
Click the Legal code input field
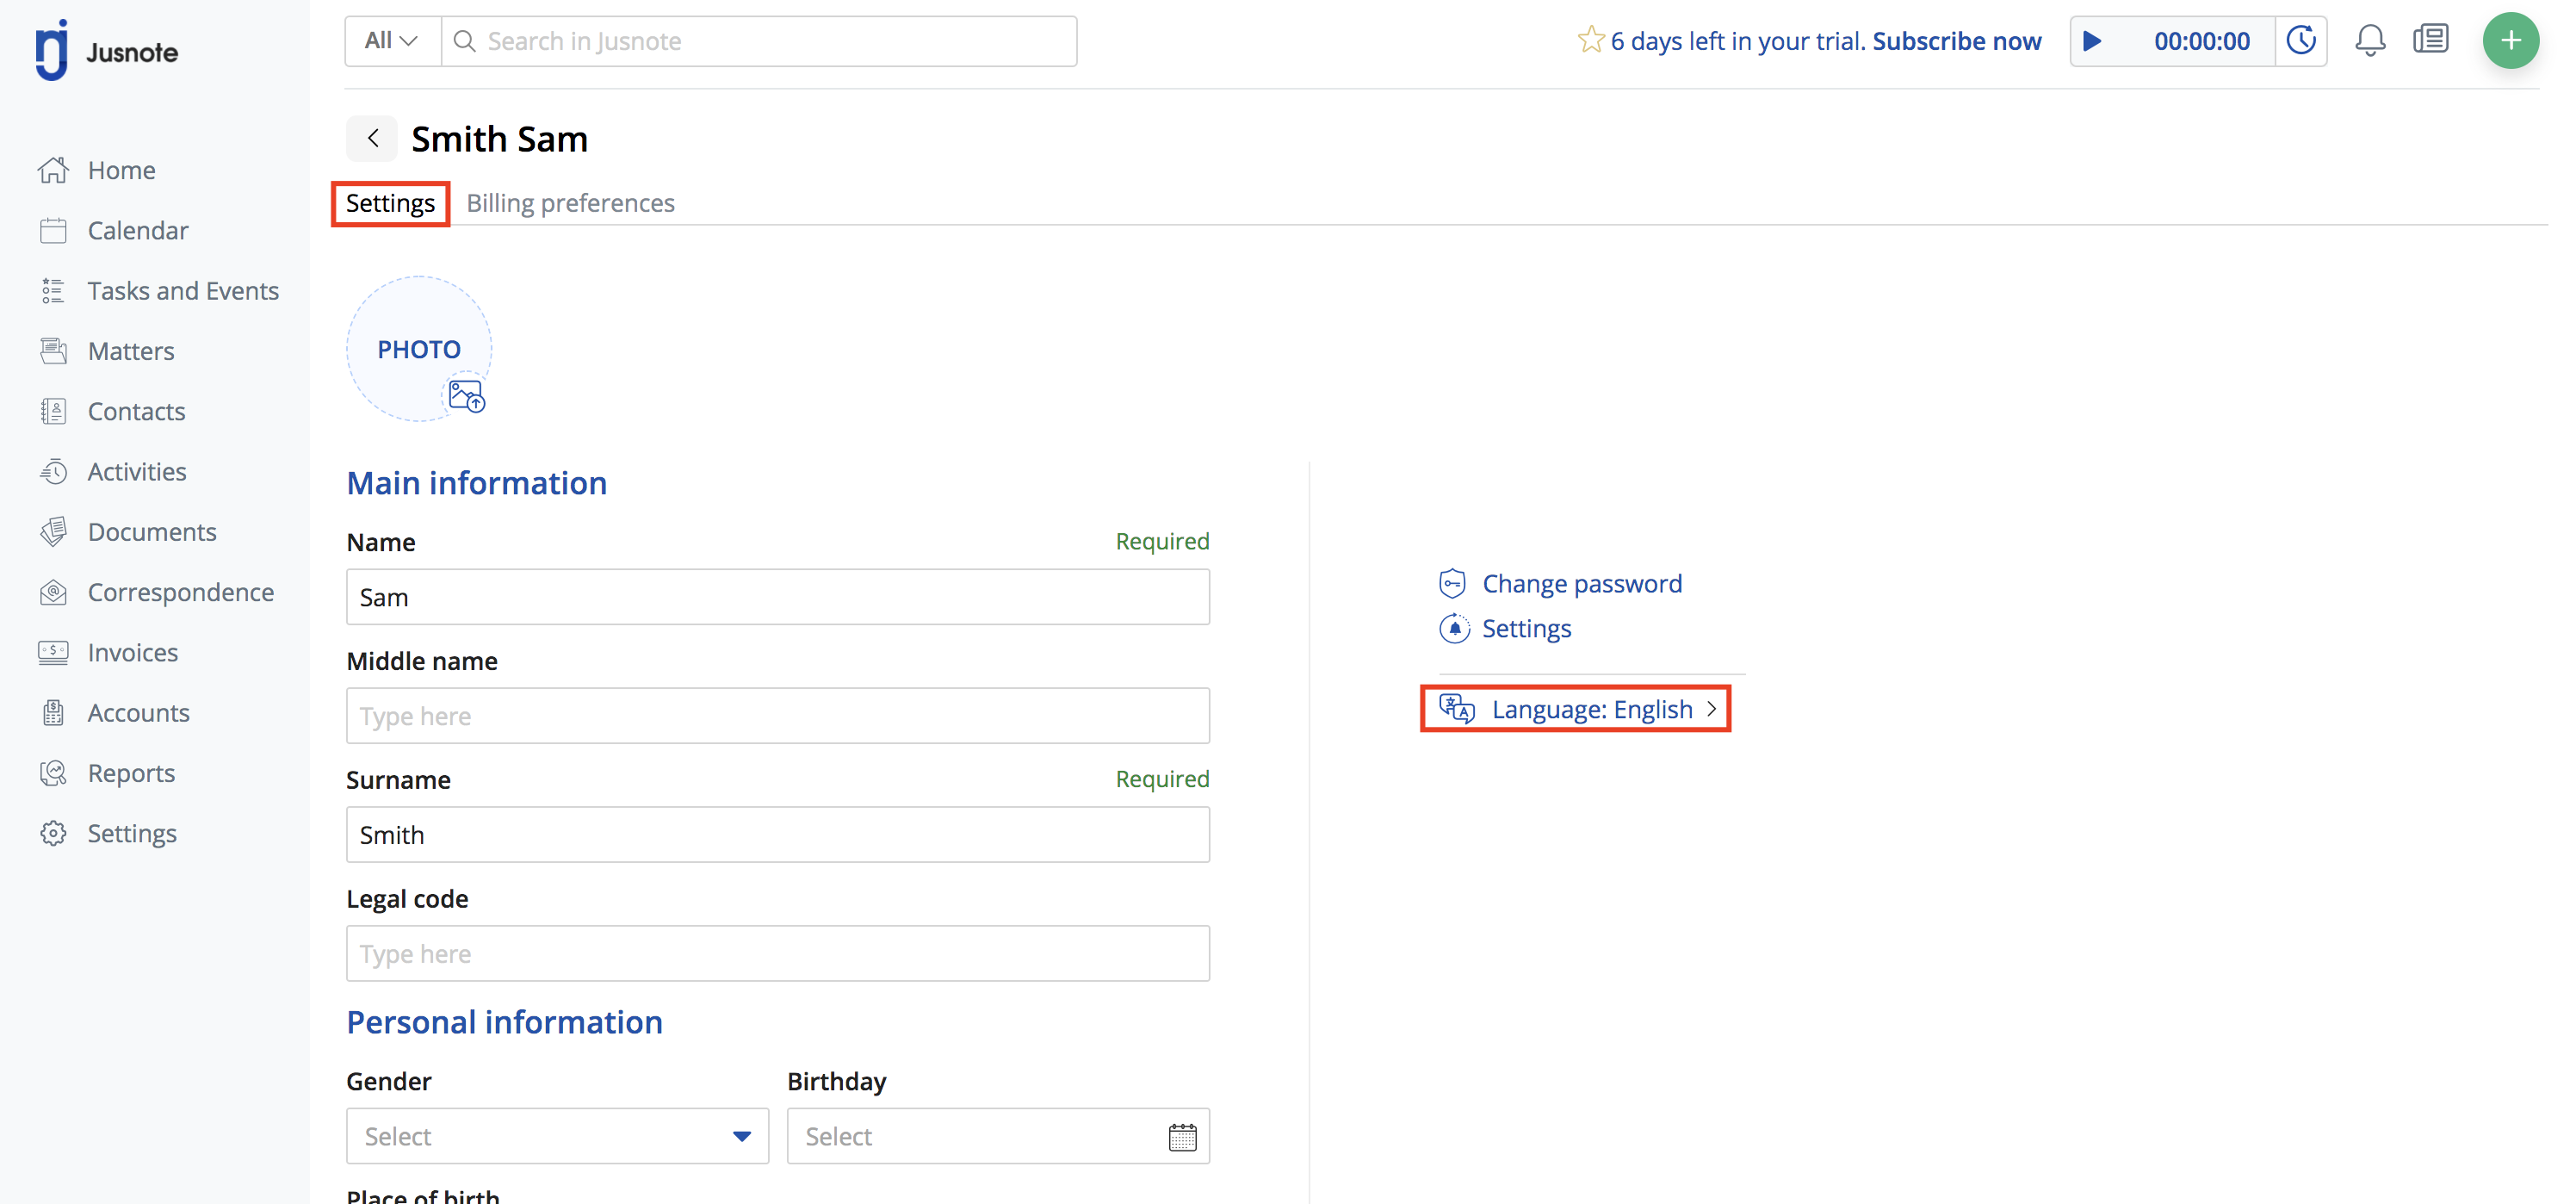point(778,954)
